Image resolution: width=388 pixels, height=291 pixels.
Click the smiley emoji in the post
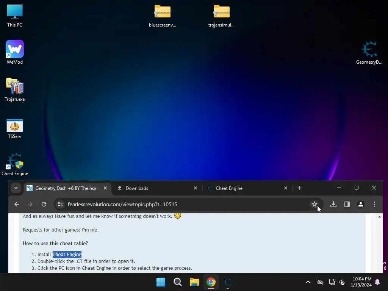pyautogui.click(x=178, y=216)
